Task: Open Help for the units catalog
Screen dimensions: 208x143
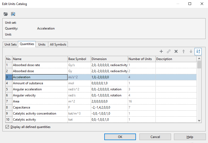Action: pyautogui.click(x=190, y=137)
